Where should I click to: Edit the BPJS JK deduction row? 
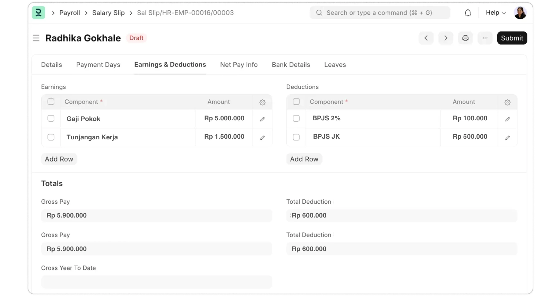(x=507, y=138)
